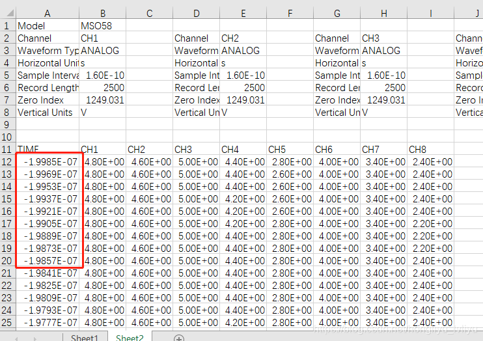Click 'Vertical Units' cell in column A
The image size is (483, 341).
tap(48, 112)
